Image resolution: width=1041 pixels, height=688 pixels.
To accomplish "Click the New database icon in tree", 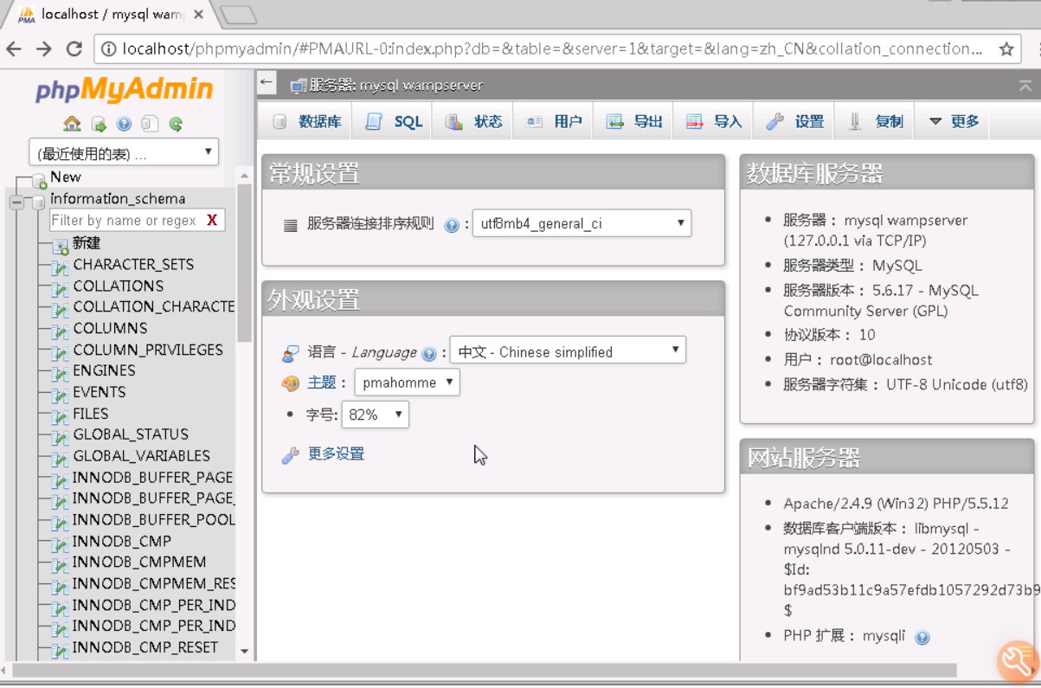I will (39, 180).
